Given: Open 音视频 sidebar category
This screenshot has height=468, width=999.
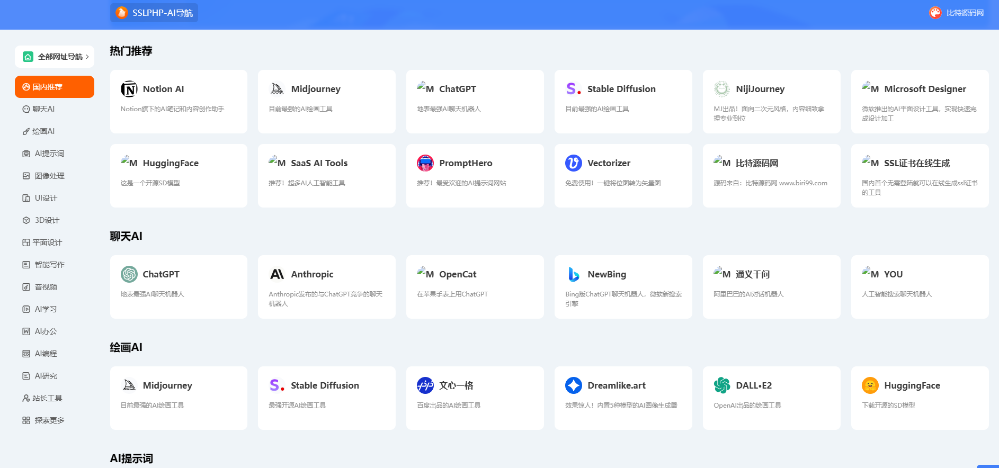Looking at the screenshot, I should click(55, 287).
